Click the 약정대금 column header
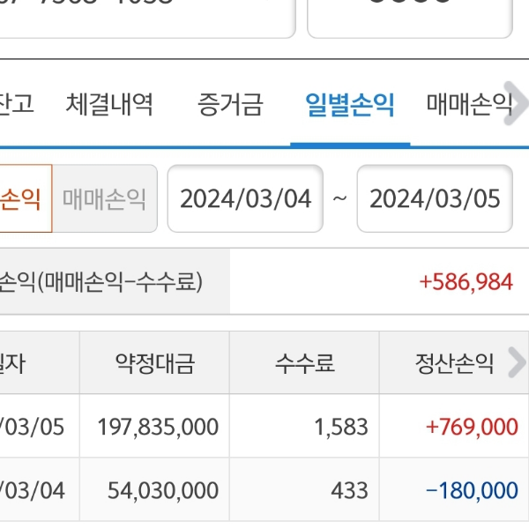529x529 pixels. pos(154,362)
